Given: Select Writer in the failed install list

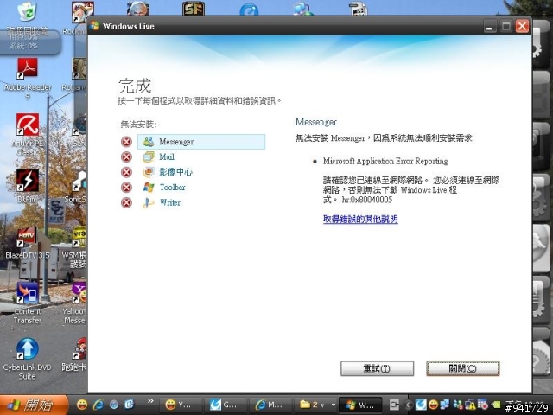Looking at the screenshot, I should [170, 202].
